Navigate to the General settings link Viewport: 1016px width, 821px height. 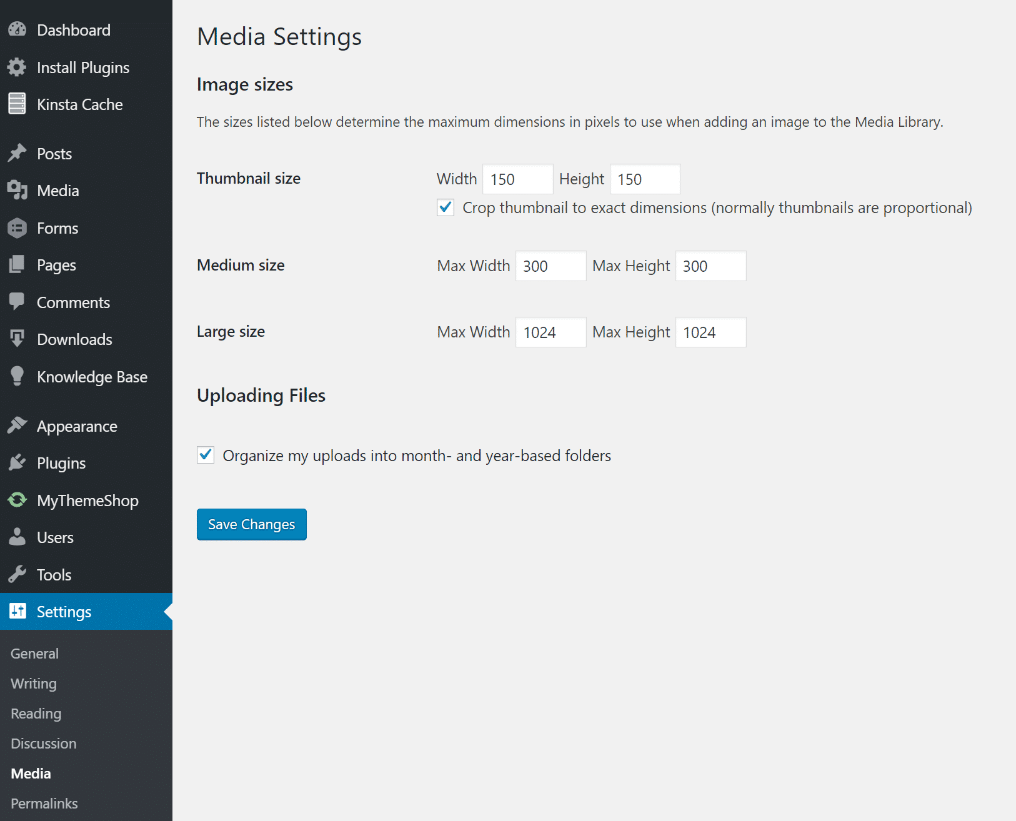tap(34, 653)
